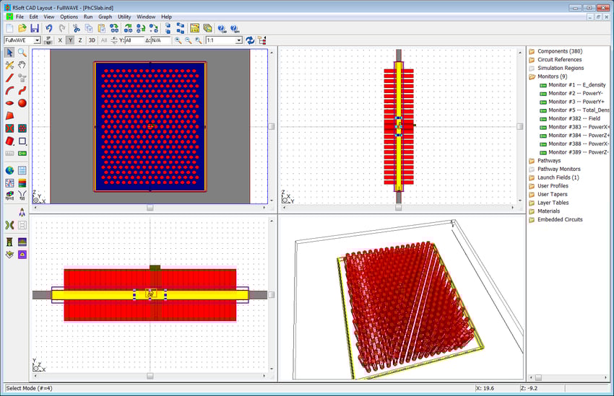Screen dimensions: 614x396
Task: Enable the 3D view toggle
Action: [92, 40]
